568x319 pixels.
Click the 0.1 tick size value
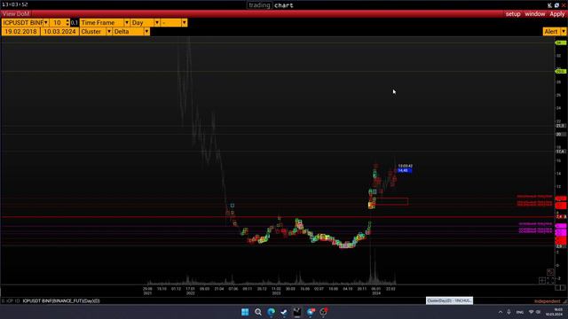point(75,23)
